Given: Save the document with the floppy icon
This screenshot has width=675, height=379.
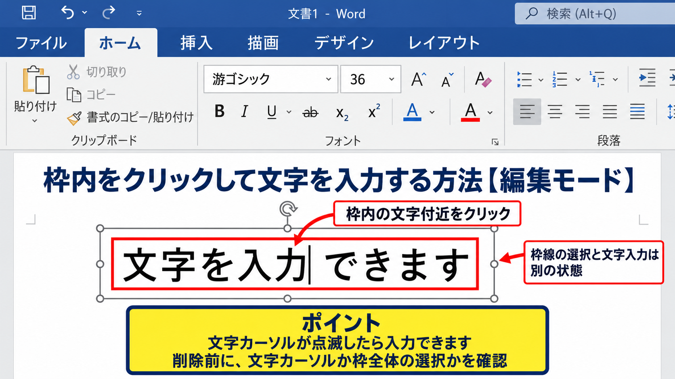Looking at the screenshot, I should pos(29,13).
